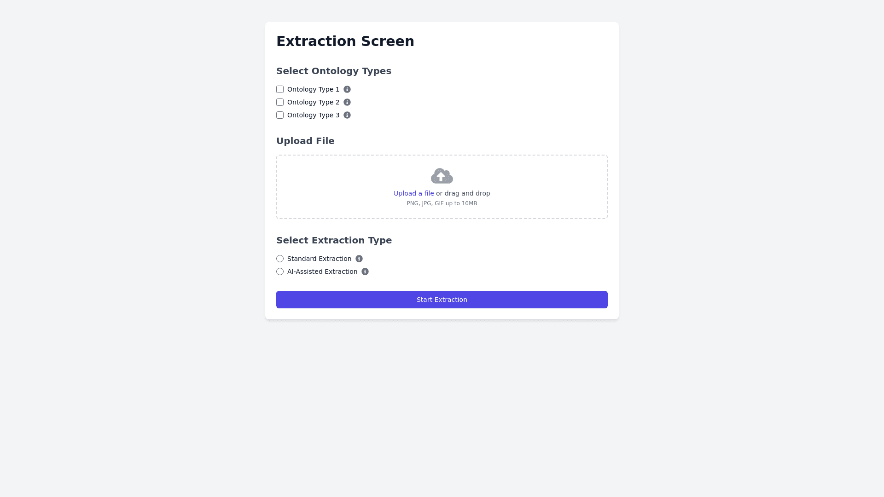This screenshot has width=884, height=497.
Task: Enable the Ontology Type 1 checkbox
Action: click(x=280, y=89)
